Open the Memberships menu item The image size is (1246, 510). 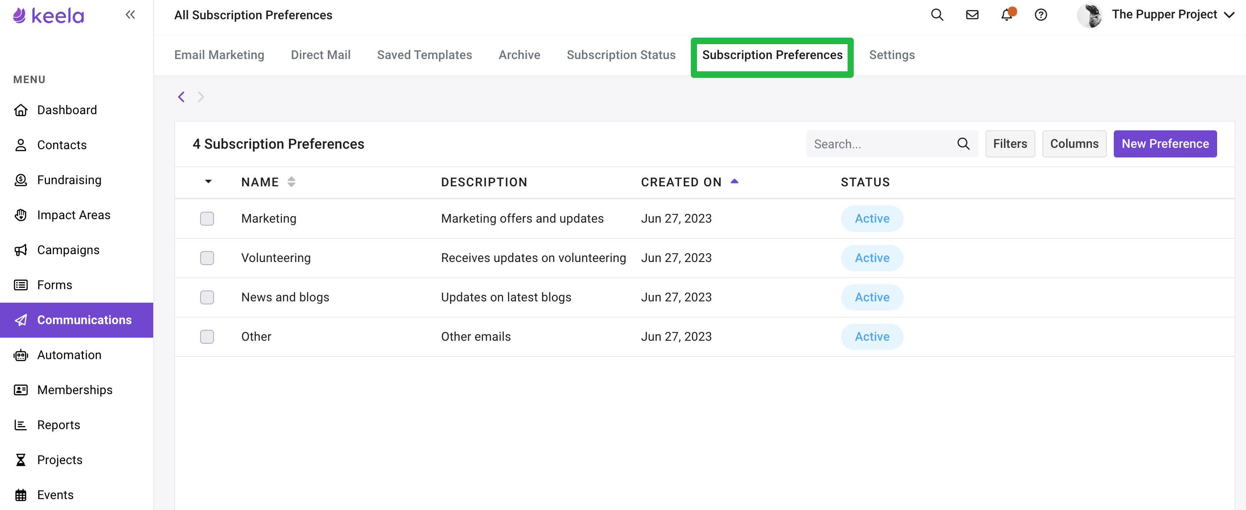click(77, 390)
